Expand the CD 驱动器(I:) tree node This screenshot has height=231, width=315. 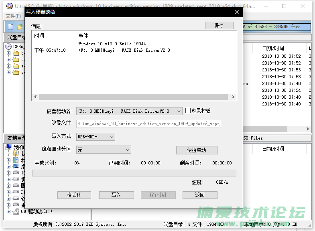click(x=8, y=211)
